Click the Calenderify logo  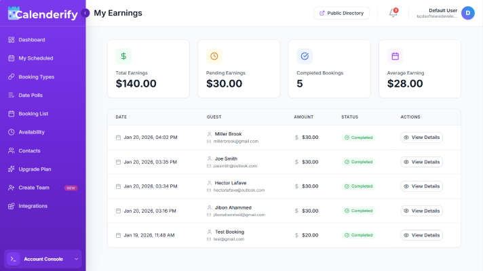pyautogui.click(x=39, y=13)
